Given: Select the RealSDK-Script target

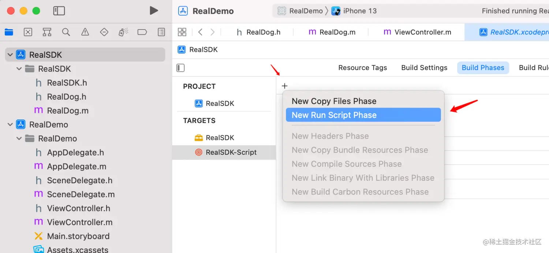Looking at the screenshot, I should pyautogui.click(x=231, y=152).
